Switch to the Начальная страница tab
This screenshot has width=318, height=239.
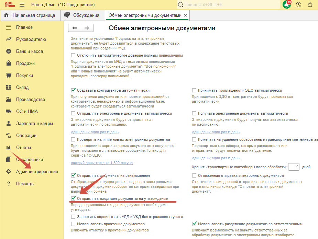[x=33, y=15]
